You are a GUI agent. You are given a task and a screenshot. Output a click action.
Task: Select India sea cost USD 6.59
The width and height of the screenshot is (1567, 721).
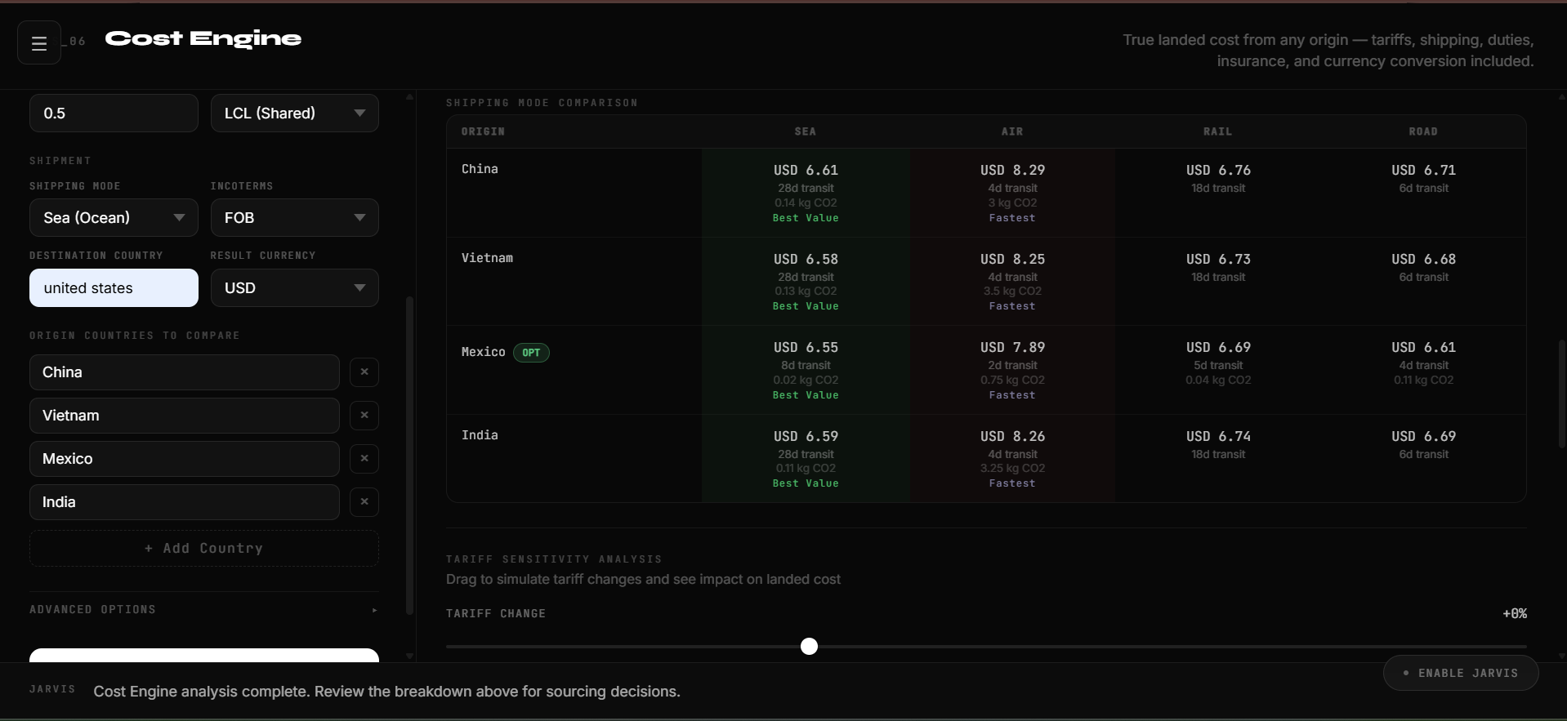(x=806, y=437)
